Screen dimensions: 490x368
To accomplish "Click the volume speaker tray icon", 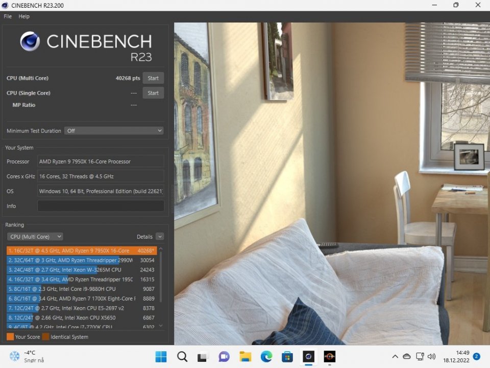I will tap(431, 356).
